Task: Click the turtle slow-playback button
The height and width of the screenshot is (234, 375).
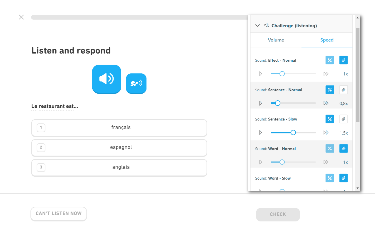Action: pos(136,83)
